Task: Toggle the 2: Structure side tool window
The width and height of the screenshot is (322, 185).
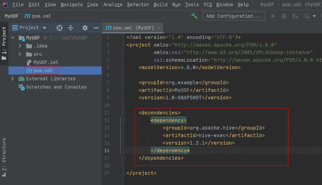Action: click(x=4, y=157)
